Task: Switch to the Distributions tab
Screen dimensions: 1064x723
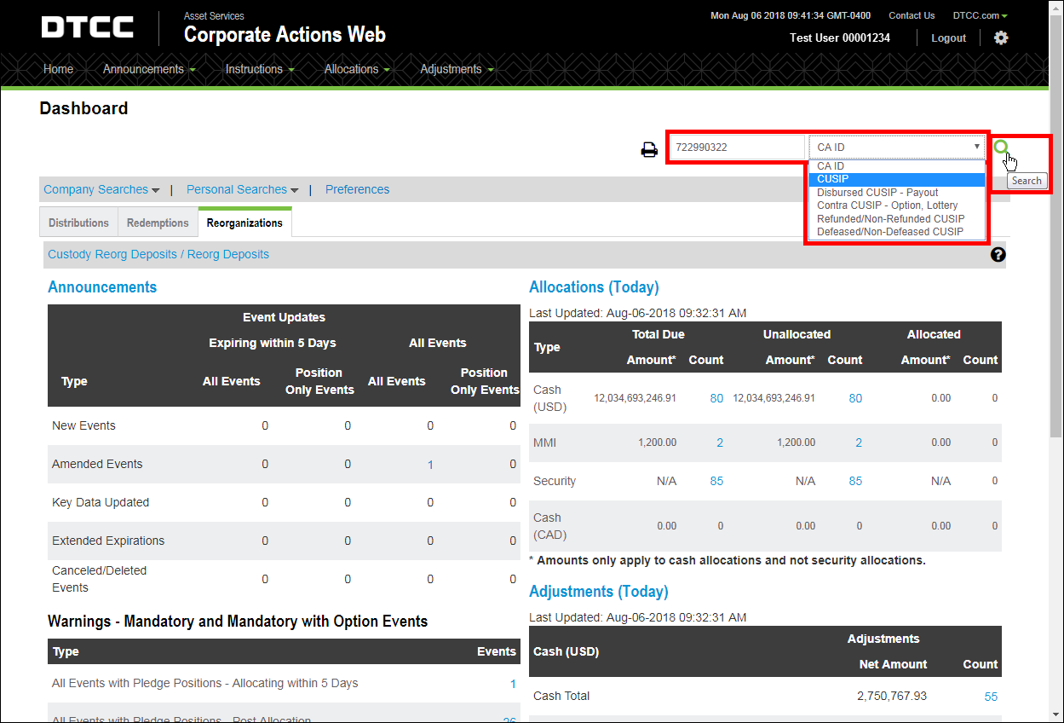Action: pos(78,223)
